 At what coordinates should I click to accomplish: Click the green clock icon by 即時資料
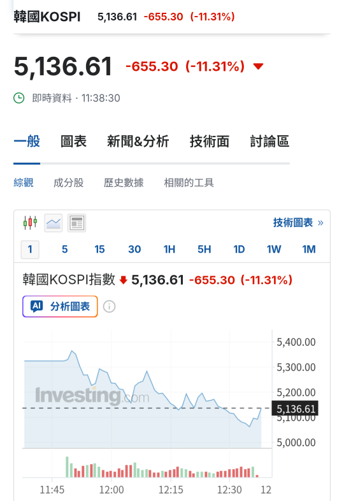[x=19, y=98]
